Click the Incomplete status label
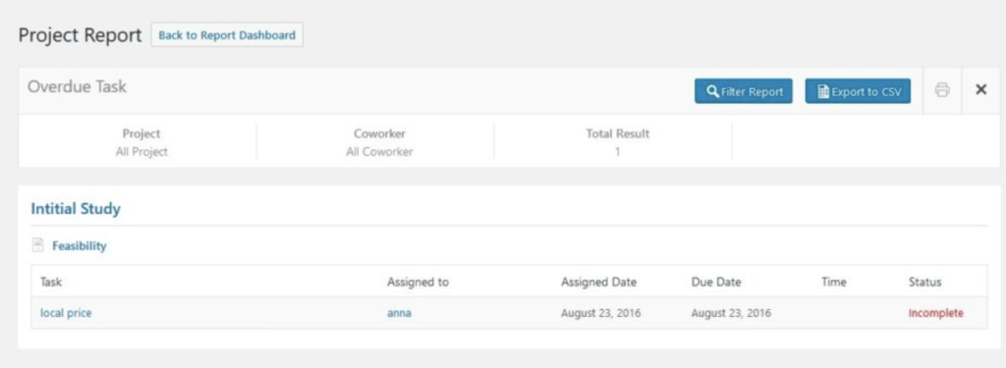 coord(935,313)
